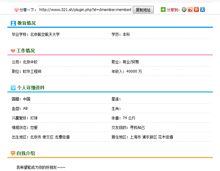Click birthplace 北京市 崇文区 龙潭街道
Image resolution: width=220 pixels, height=171 pixels.
pyautogui.click(x=50, y=137)
